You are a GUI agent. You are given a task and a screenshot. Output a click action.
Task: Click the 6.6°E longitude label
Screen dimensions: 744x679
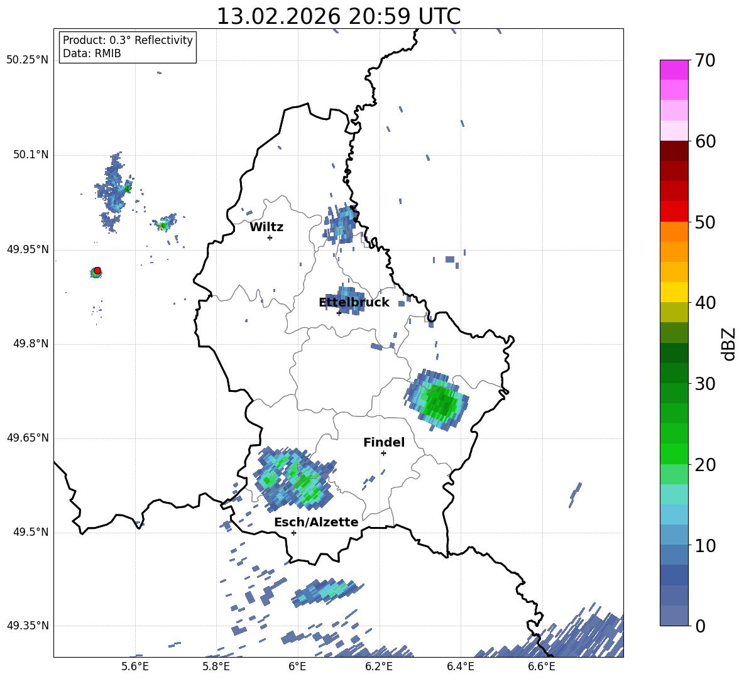point(542,667)
